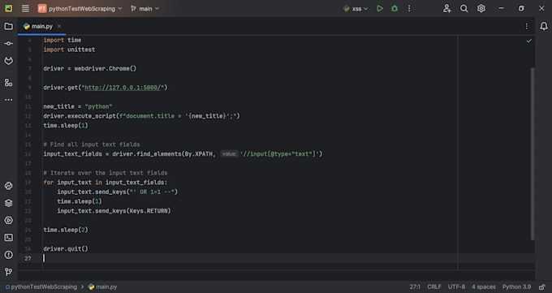Viewport: 552px width, 293px height.
Task: Open the http://127.0.0.1:5000/ URL link
Action: pyautogui.click(x=123, y=88)
